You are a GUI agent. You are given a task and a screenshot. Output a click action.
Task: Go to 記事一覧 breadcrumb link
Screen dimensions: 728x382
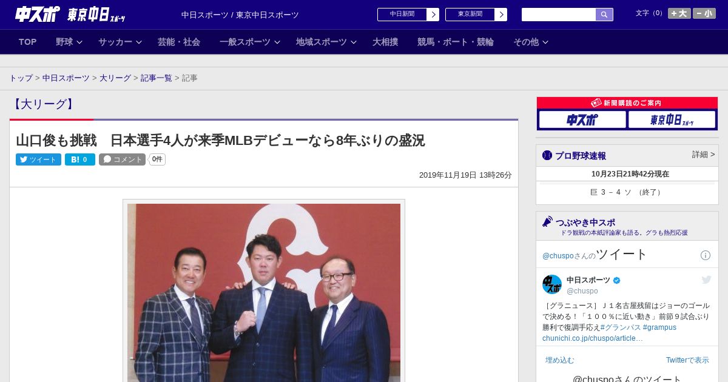(x=157, y=78)
